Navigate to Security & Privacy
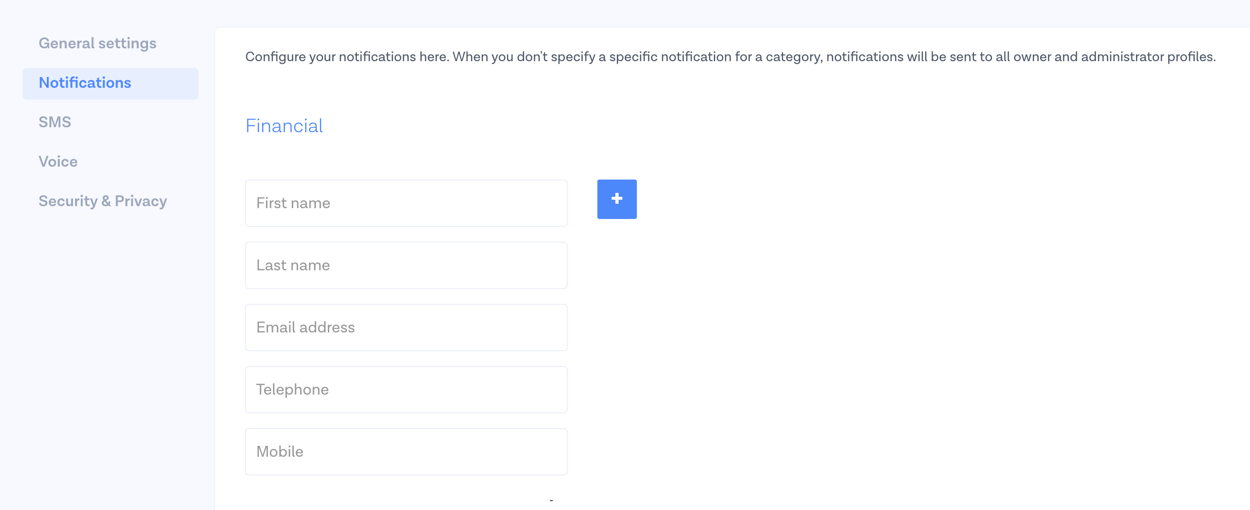The width and height of the screenshot is (1250, 510). [x=103, y=201]
